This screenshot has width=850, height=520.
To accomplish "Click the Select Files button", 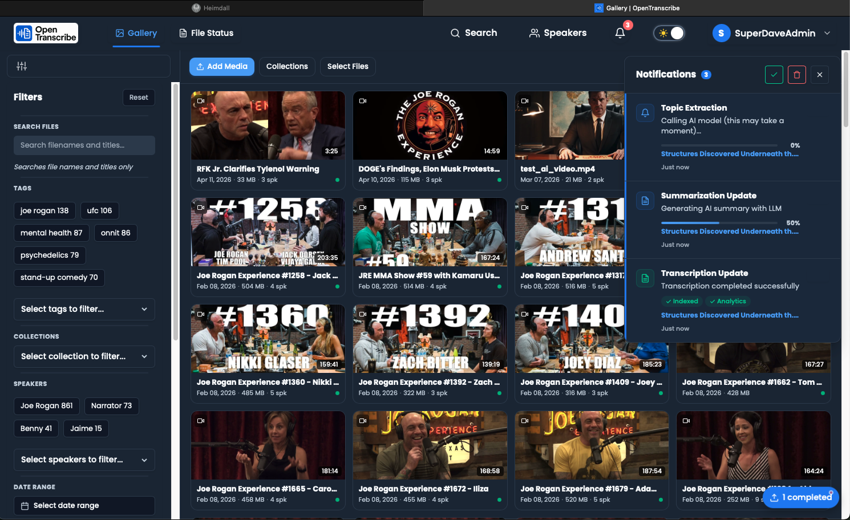I will pos(348,67).
